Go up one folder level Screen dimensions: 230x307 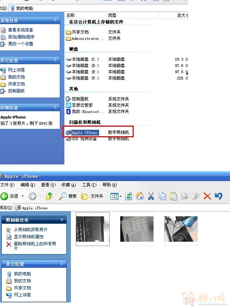pyautogui.click(x=49, y=196)
